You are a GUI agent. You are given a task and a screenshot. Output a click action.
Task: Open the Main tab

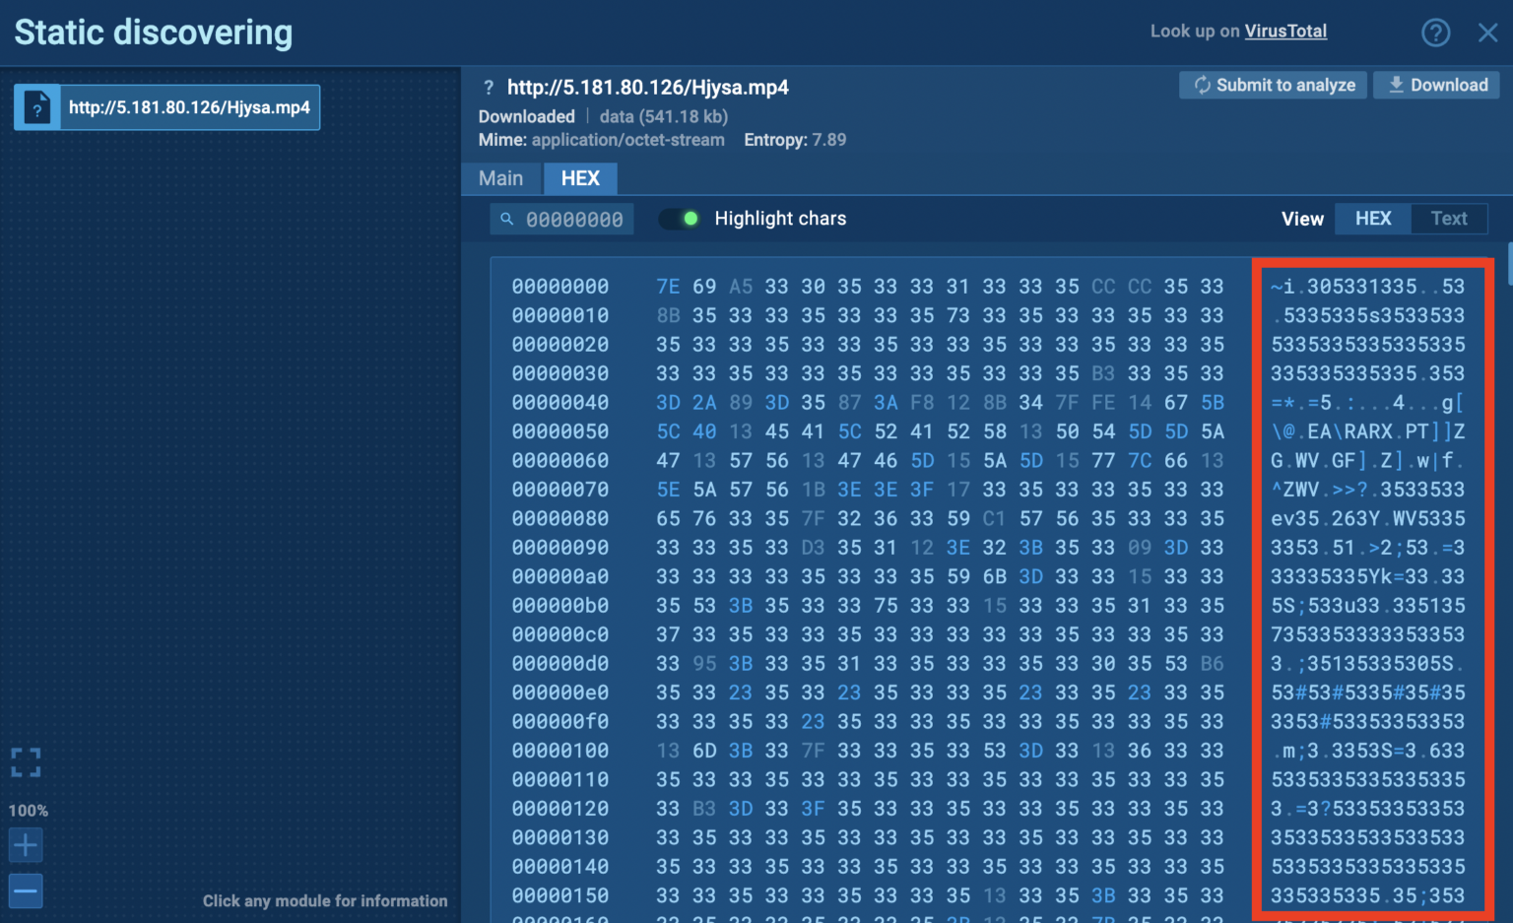click(x=500, y=178)
